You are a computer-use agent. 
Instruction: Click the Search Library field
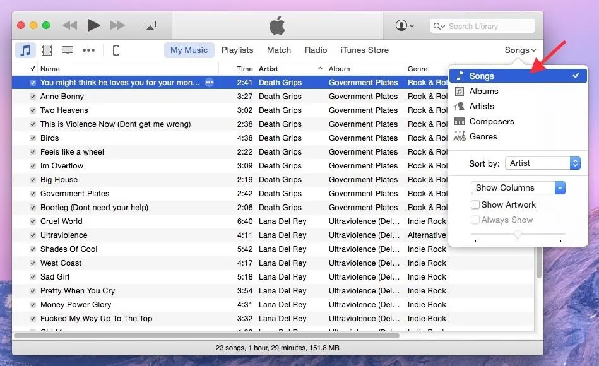(x=482, y=26)
